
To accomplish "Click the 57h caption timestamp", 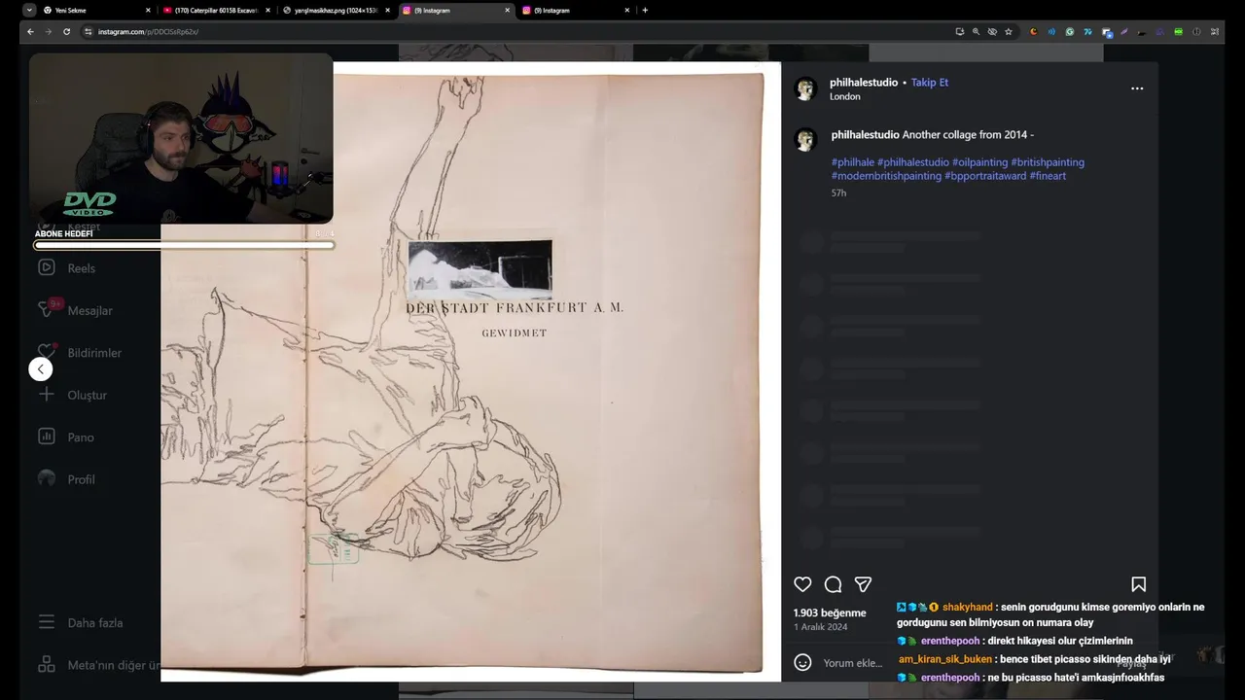I will (x=838, y=193).
